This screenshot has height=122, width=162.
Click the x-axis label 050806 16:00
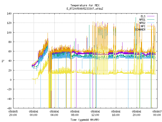(116, 113)
